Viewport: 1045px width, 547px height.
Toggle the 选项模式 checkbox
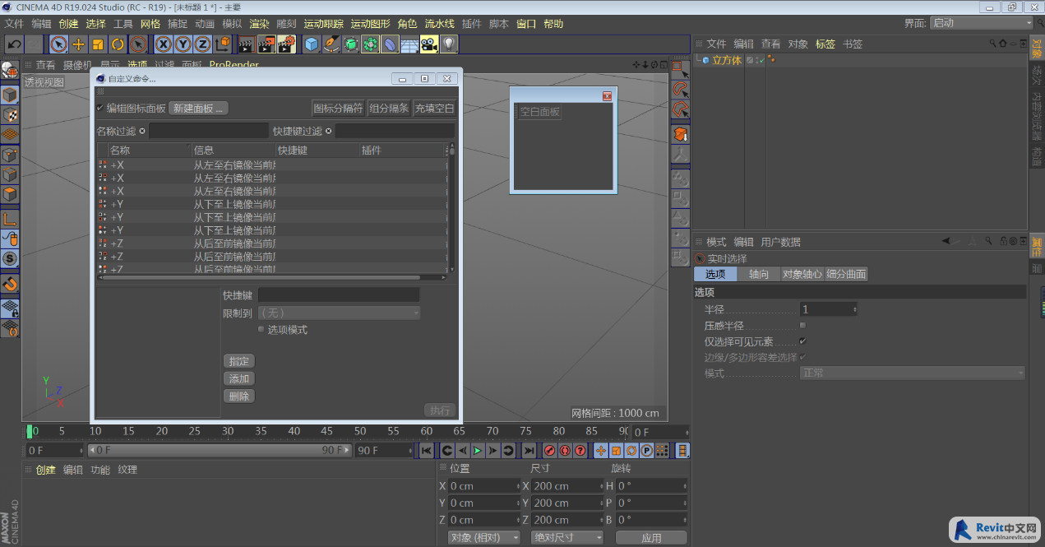point(261,329)
